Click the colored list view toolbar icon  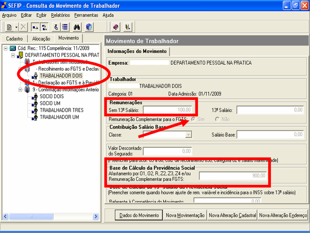pos(65,27)
